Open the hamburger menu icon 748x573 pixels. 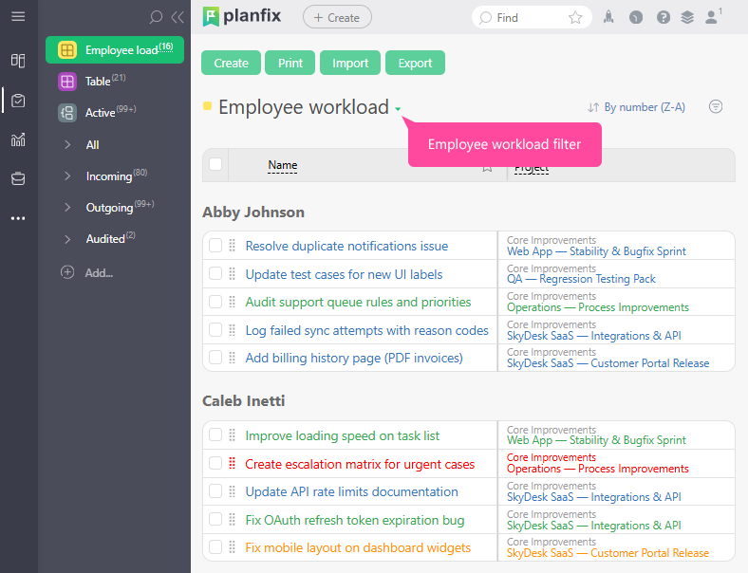point(18,17)
